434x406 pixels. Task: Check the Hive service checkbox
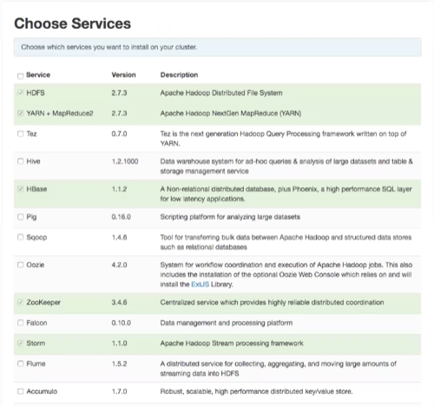(20, 161)
